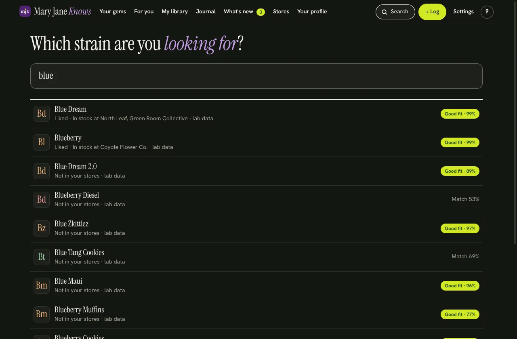Open the Blueberry strain result
This screenshot has width=517, height=339.
(256, 142)
